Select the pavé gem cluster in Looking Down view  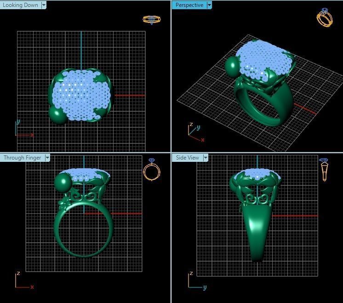pyautogui.click(x=81, y=95)
